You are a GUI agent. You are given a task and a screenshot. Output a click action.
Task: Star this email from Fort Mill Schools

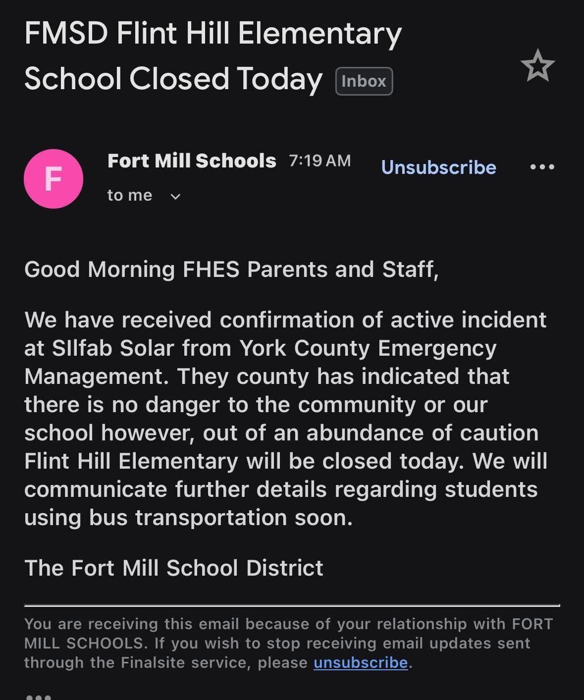click(x=537, y=66)
